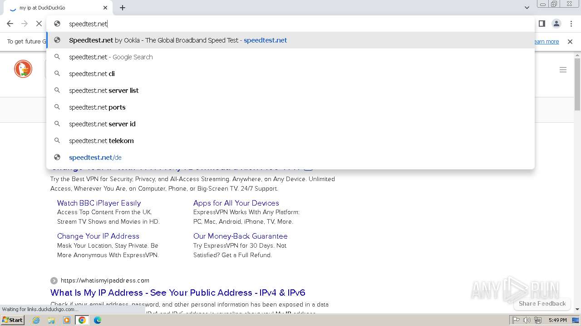This screenshot has width=581, height=326.
Task: Click scrollbar down arrow
Action: click(577, 309)
